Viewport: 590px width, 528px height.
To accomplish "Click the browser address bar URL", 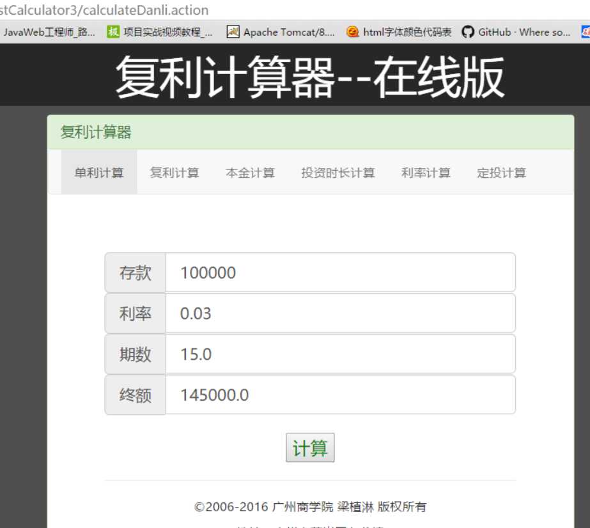I will [x=102, y=10].
